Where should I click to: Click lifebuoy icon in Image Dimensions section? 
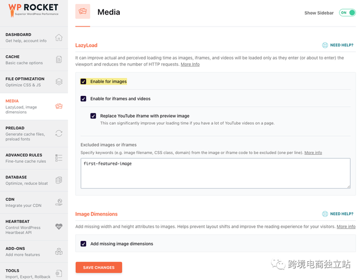(325, 214)
